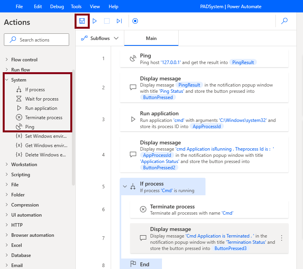Stop the flow with the square icon

107,21
